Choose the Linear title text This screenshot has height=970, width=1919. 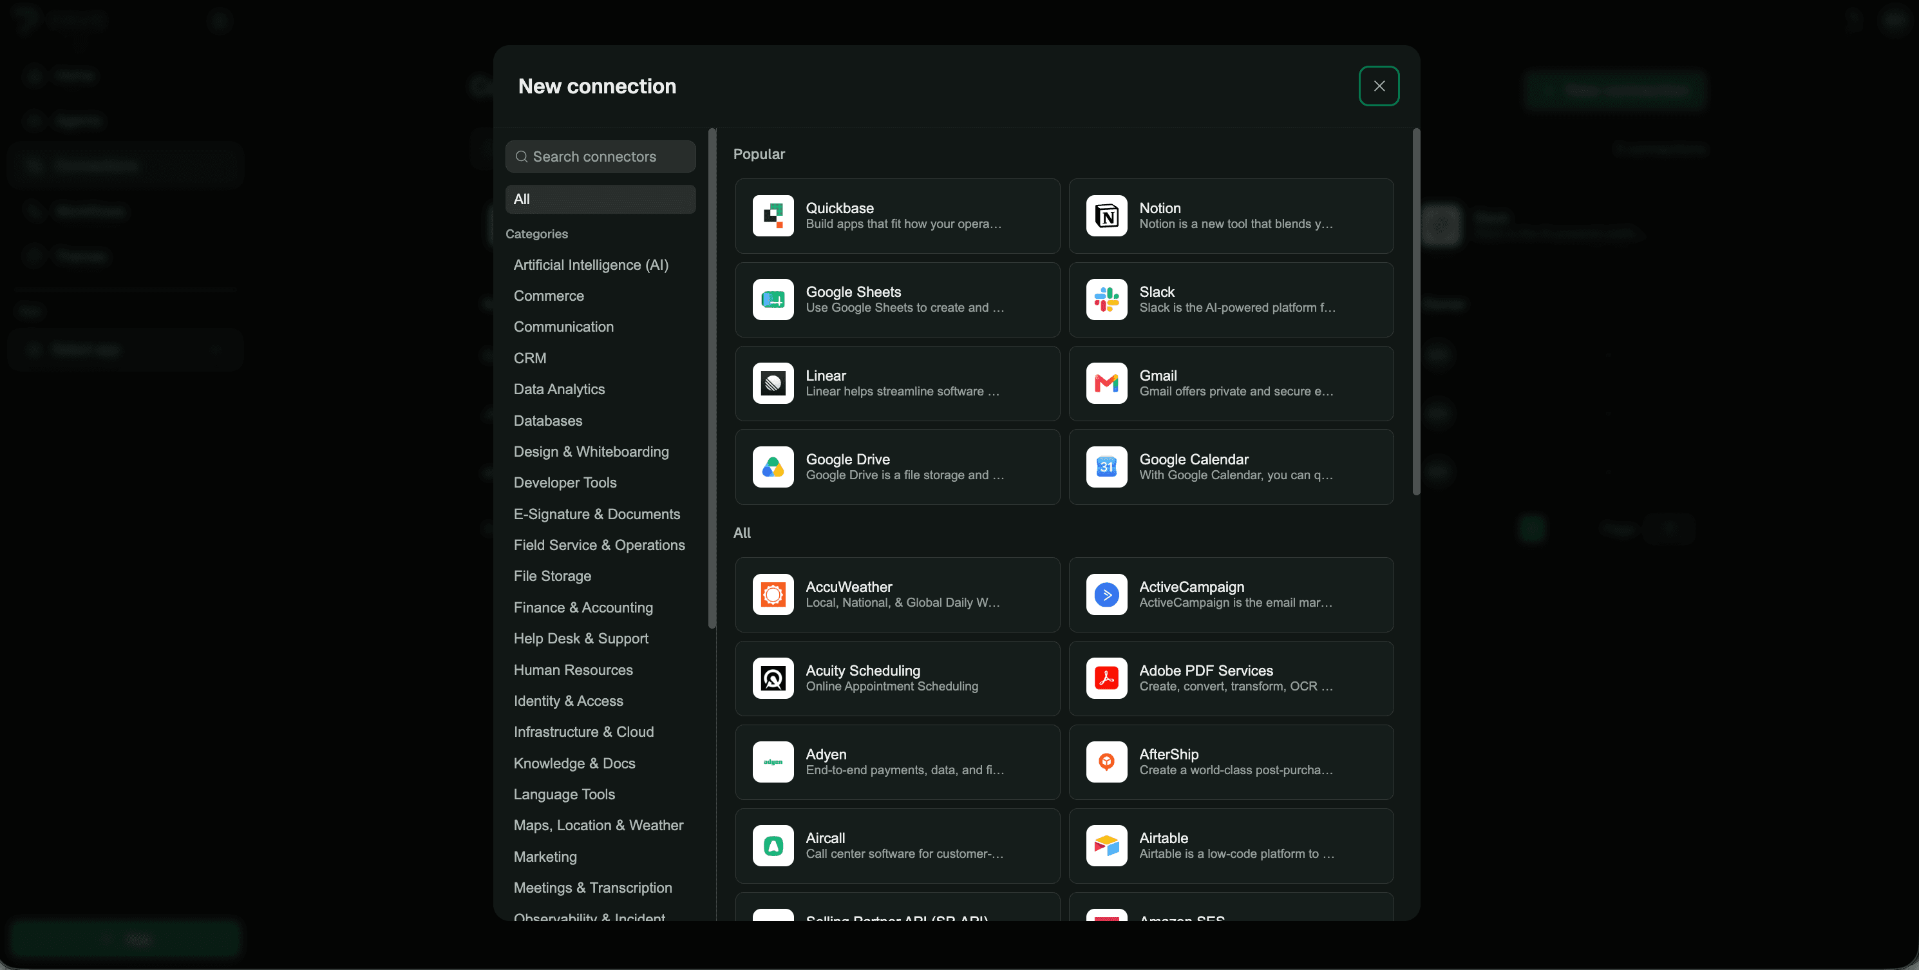coord(826,376)
